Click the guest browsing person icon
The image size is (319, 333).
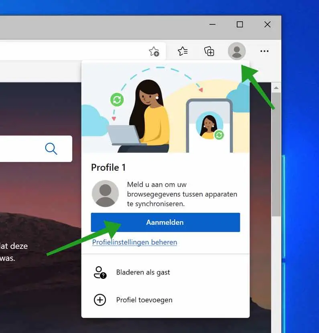click(100, 272)
